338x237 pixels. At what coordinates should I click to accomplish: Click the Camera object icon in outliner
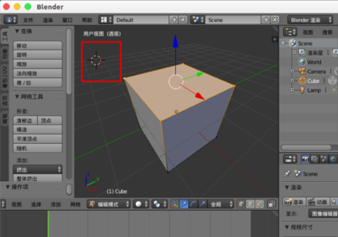(x=302, y=71)
